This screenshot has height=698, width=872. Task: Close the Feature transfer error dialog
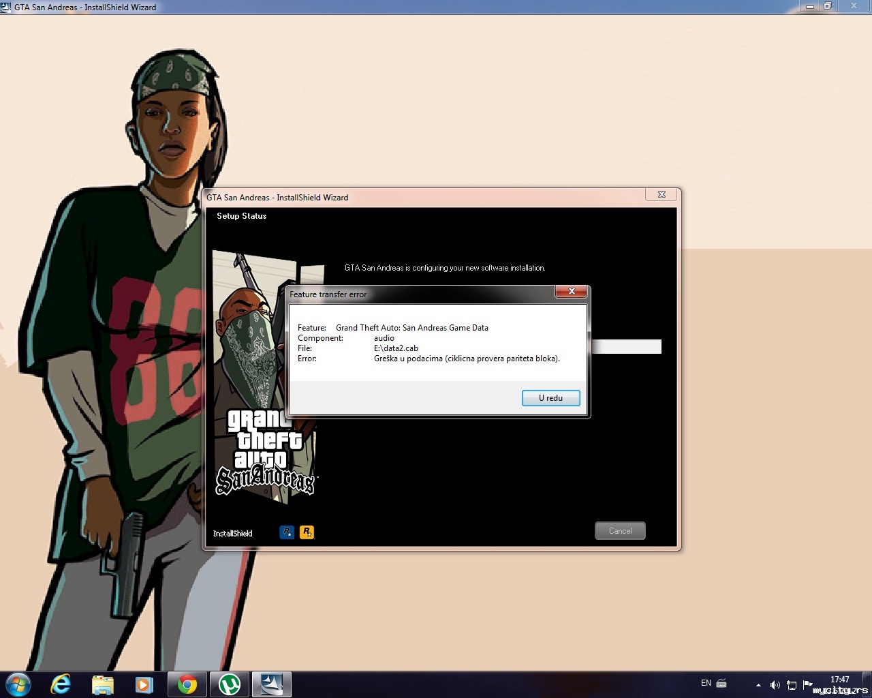pyautogui.click(x=572, y=291)
